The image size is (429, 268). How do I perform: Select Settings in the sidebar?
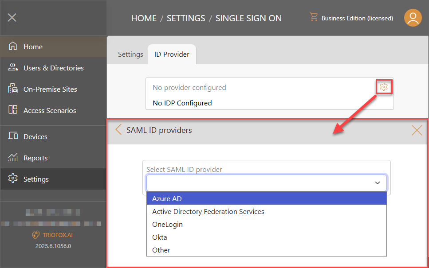[53, 179]
